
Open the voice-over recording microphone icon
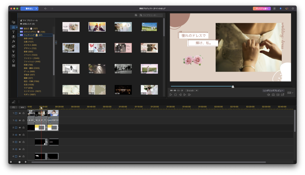[13, 60]
